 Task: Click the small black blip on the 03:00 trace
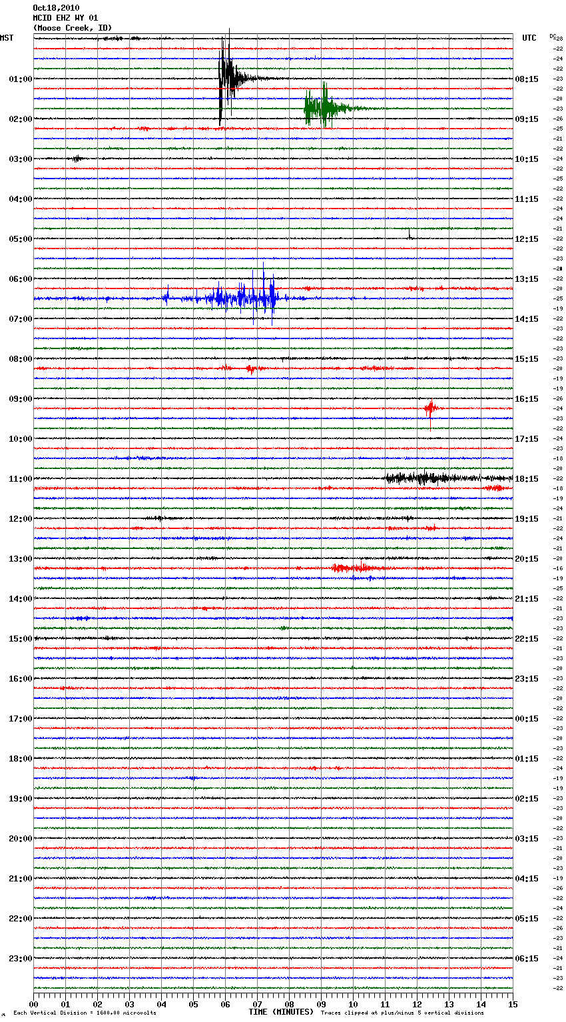pos(77,159)
